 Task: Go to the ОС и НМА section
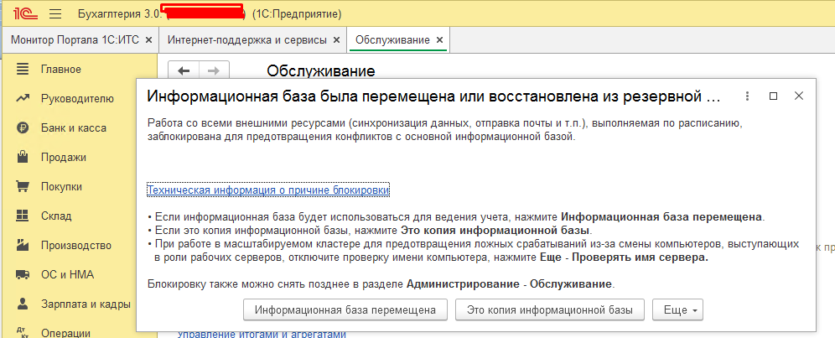[x=66, y=274]
